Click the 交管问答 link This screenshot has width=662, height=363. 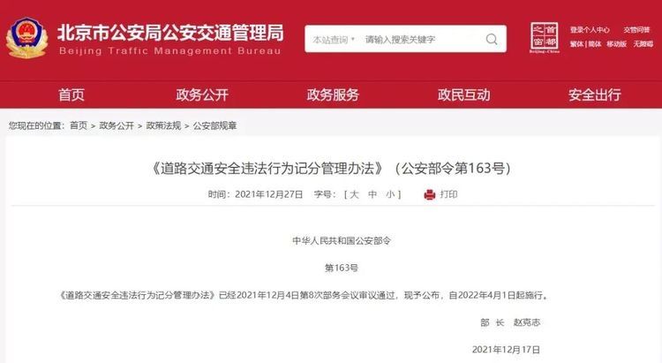tap(636, 30)
